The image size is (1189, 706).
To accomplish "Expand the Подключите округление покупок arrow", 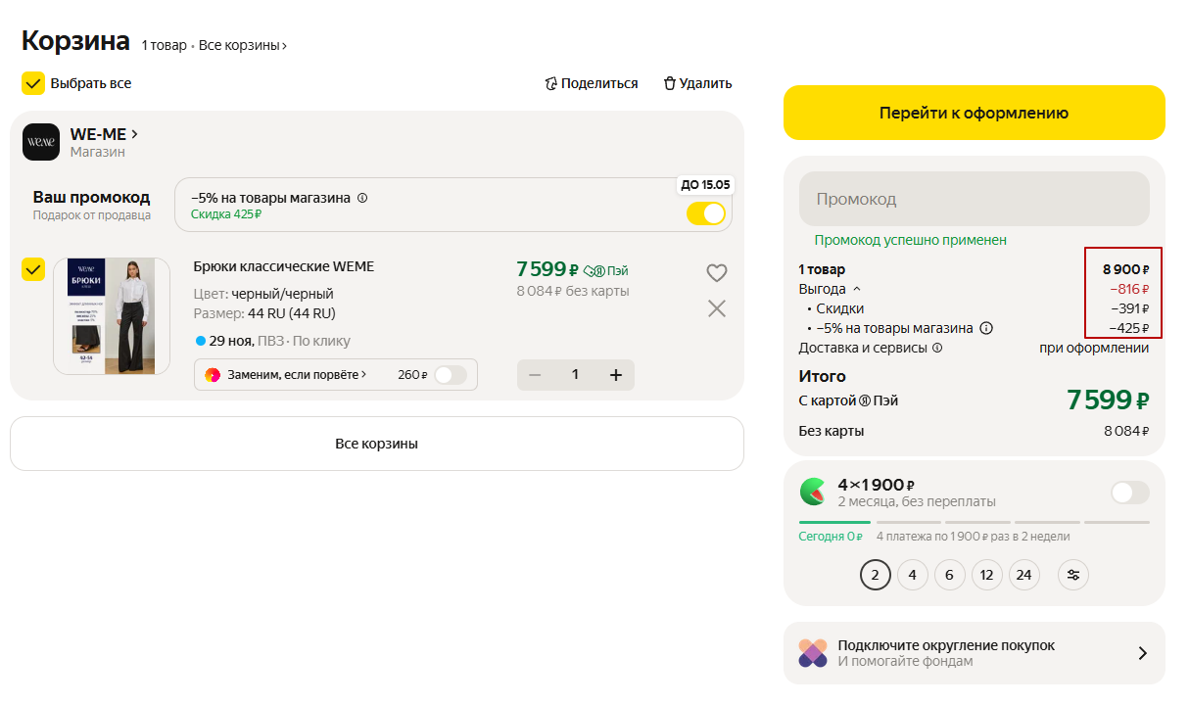I will 1142,653.
